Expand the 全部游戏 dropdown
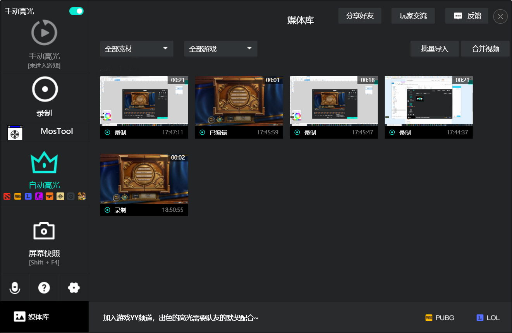 (x=221, y=49)
